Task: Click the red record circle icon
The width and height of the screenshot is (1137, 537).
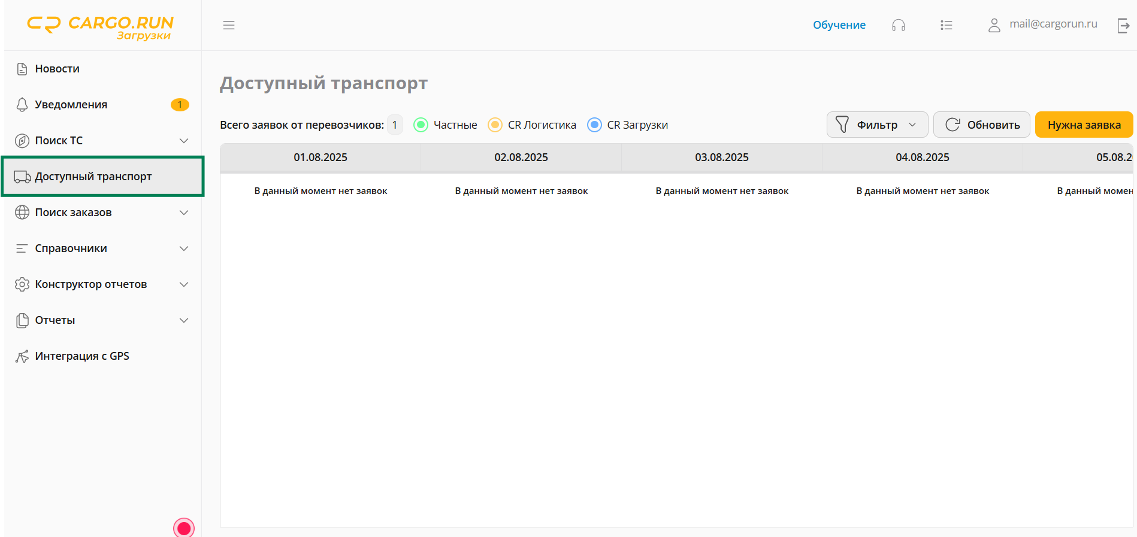Action: (x=184, y=527)
